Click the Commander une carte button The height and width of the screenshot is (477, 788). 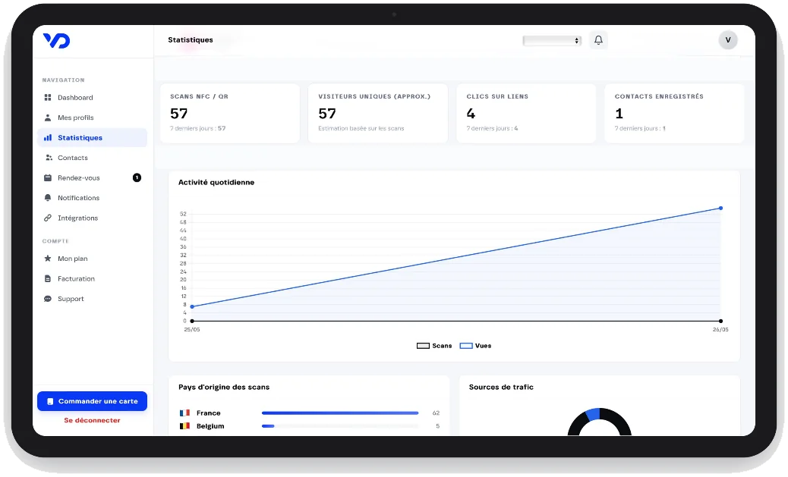click(x=92, y=401)
